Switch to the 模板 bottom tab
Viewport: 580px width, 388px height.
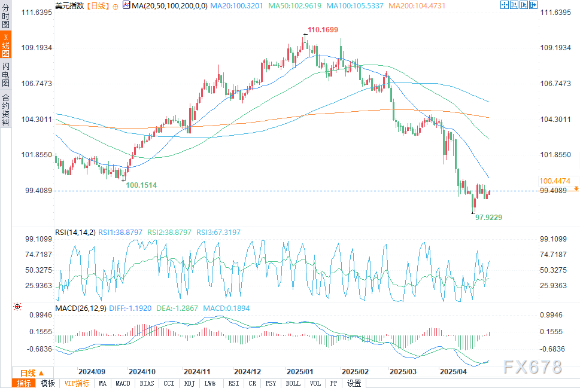(x=48, y=383)
